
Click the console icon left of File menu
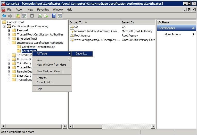tap(3, 10)
